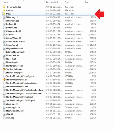
Task: Select the Lidgren.Network.pdb file name
Action: 15,52
